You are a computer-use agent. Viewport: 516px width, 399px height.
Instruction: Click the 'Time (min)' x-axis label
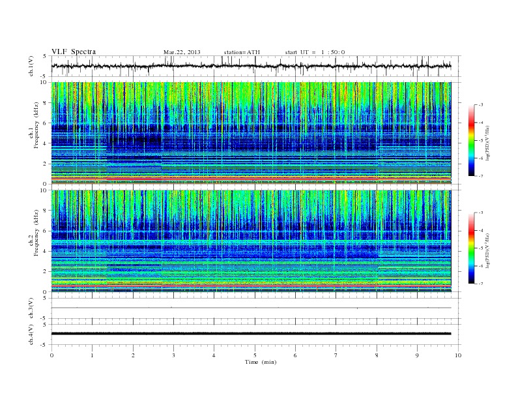[x=261, y=362]
